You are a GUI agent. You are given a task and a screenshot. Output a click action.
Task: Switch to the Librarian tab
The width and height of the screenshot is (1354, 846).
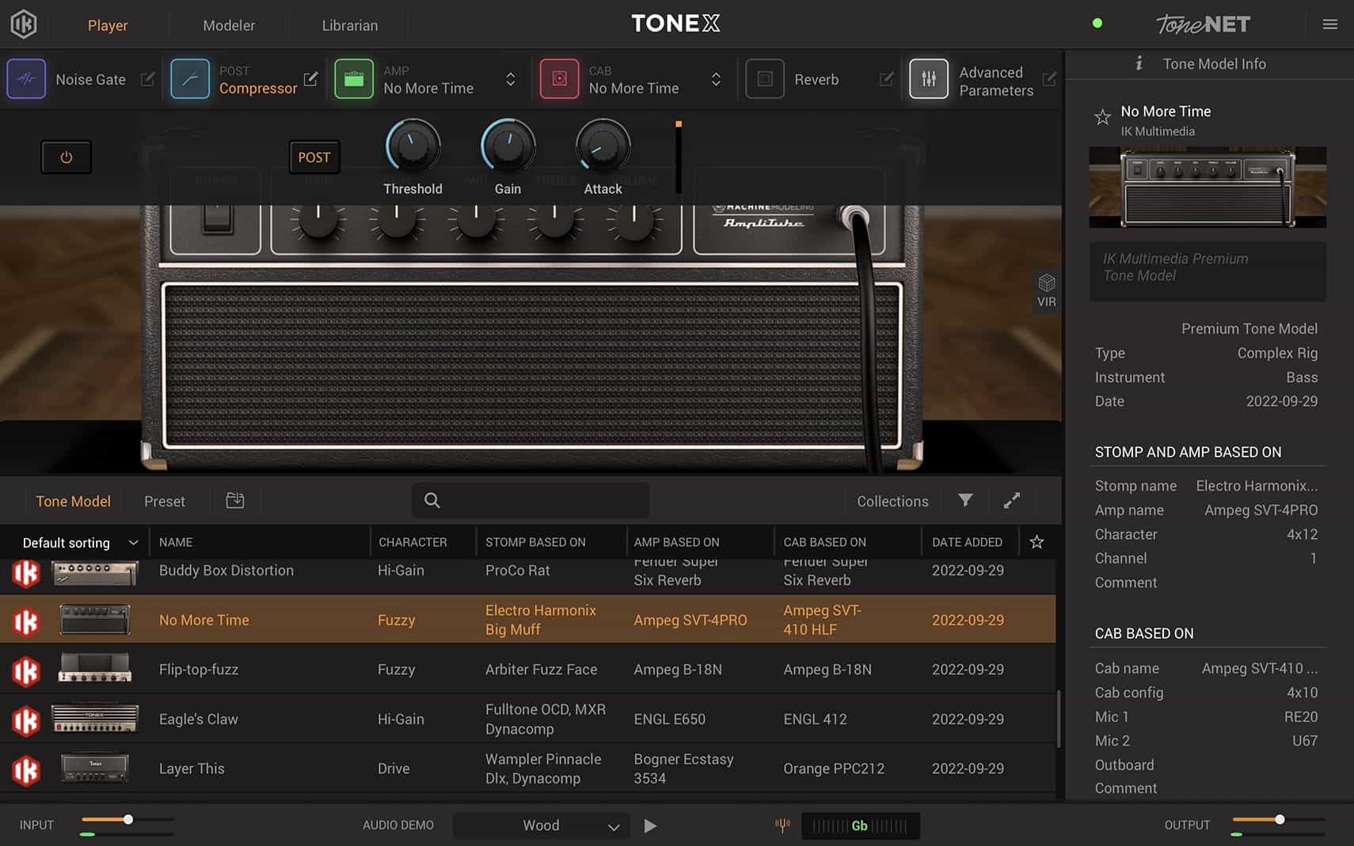[350, 25]
